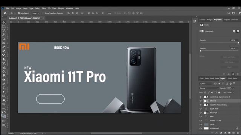
Task: Hide the BOOK NOW text layer
Action: coord(200,109)
